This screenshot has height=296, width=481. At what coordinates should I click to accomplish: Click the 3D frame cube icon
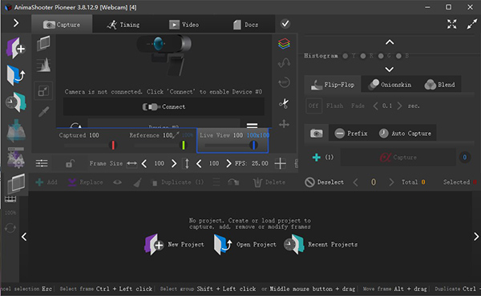(43, 43)
